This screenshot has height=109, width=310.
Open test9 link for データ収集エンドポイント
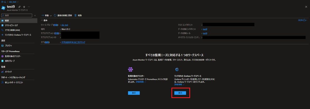point(205,29)
